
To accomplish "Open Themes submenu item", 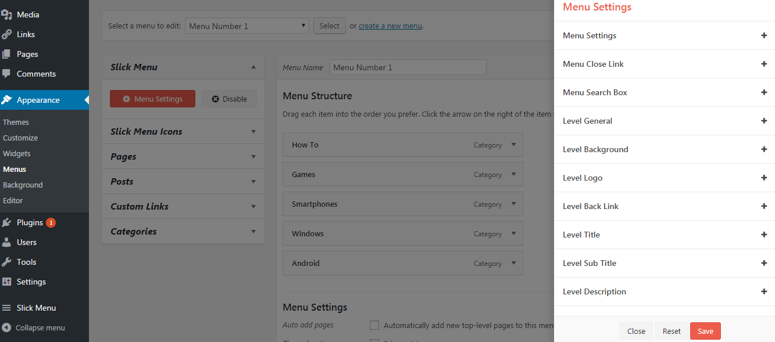I will [x=16, y=122].
